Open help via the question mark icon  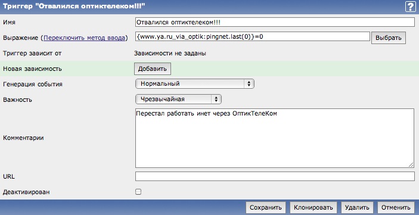tap(411, 7)
